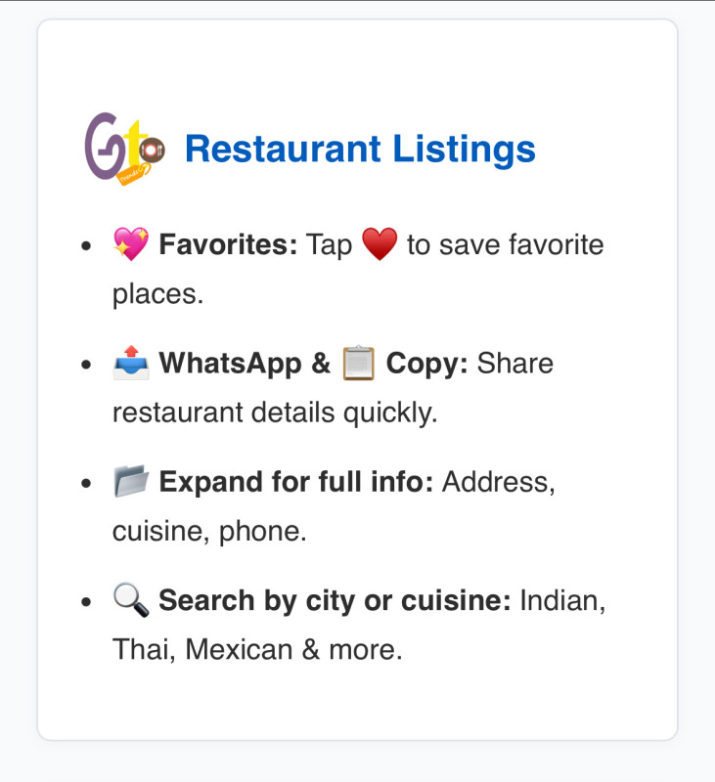Click 'restaurant details quickly.' text

(x=275, y=413)
